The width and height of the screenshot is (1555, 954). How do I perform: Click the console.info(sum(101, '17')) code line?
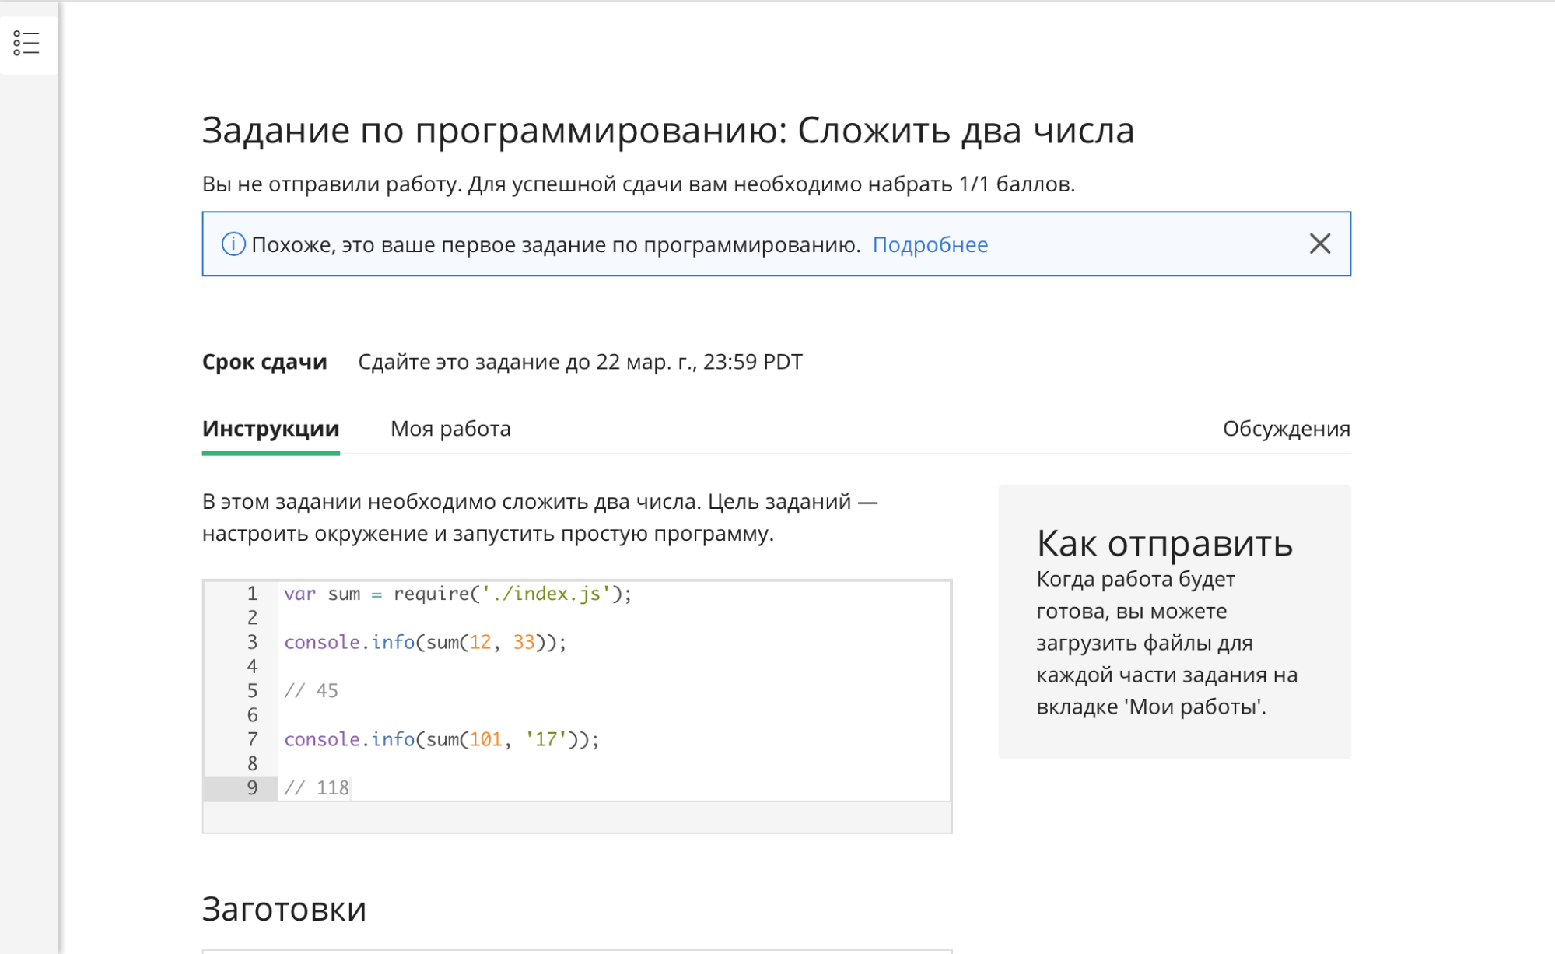(441, 739)
